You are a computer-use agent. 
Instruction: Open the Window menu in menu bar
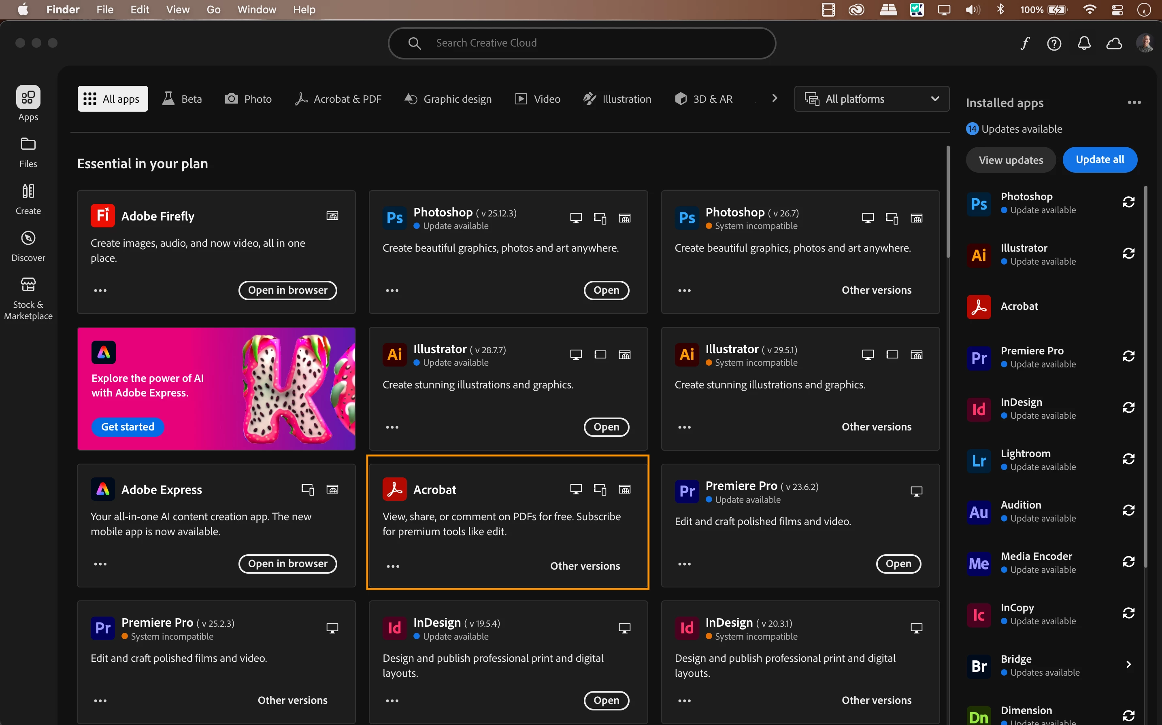tap(257, 10)
